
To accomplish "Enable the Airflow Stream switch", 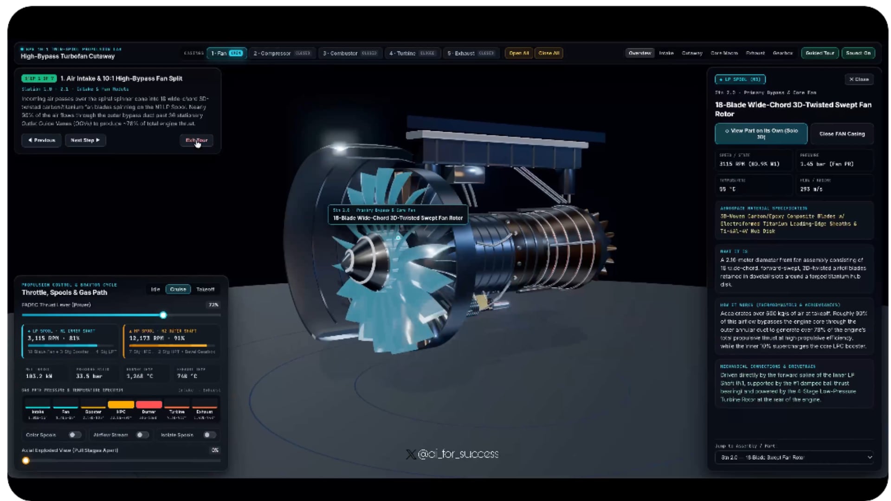I will click(x=142, y=435).
